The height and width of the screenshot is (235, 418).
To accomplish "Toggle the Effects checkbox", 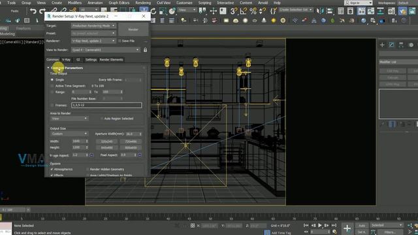I will click(x=52, y=176).
